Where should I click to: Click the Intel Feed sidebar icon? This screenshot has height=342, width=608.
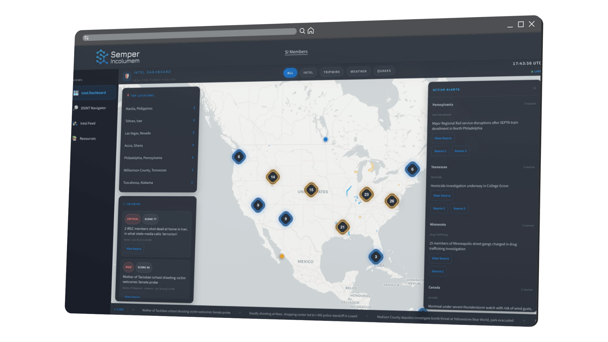(75, 123)
